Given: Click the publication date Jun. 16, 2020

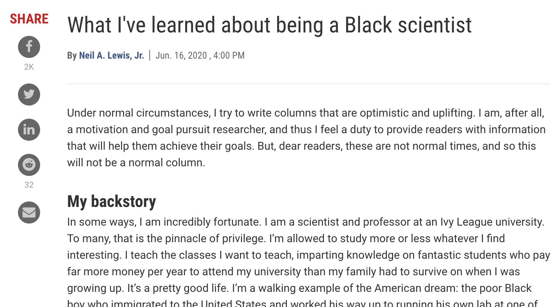Looking at the screenshot, I should point(181,56).
